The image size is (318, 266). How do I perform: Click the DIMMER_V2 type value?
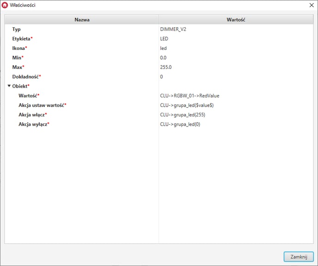coord(173,29)
